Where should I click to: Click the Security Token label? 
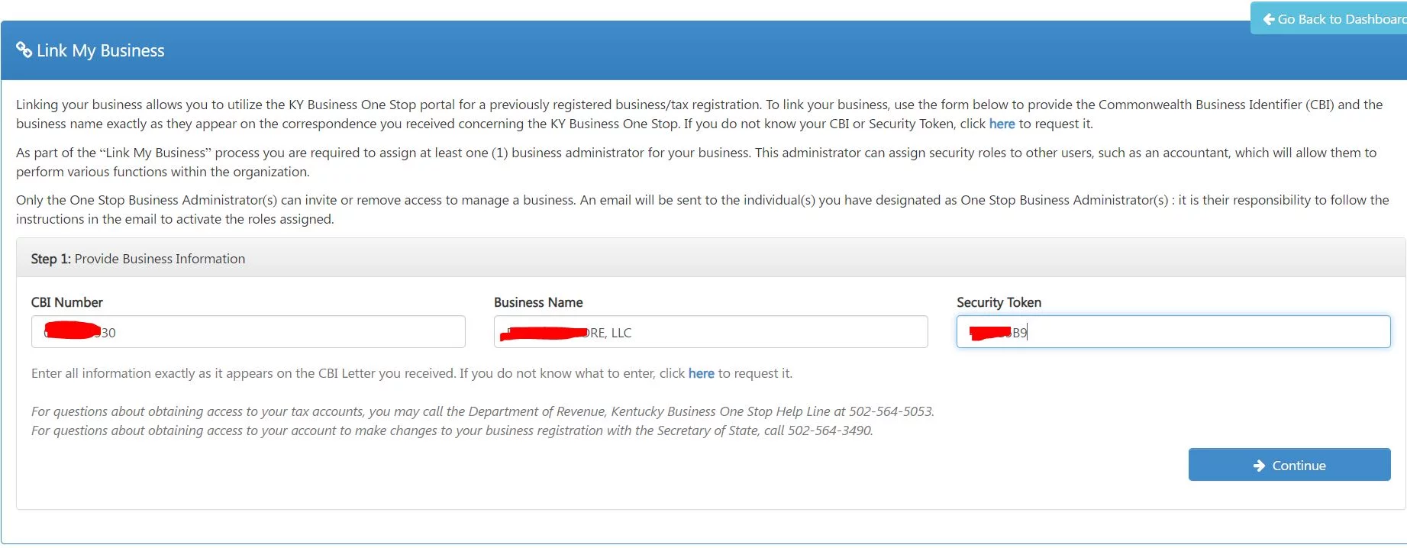(999, 302)
